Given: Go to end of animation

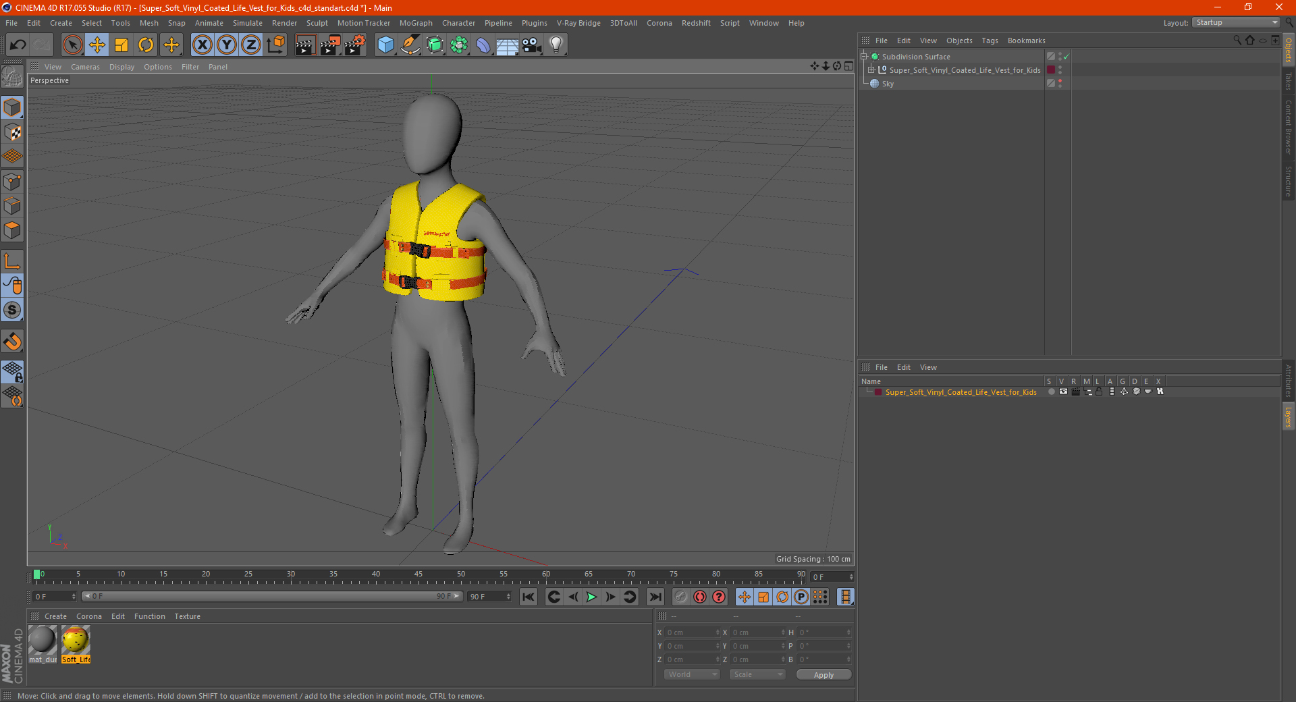Looking at the screenshot, I should pyautogui.click(x=655, y=597).
